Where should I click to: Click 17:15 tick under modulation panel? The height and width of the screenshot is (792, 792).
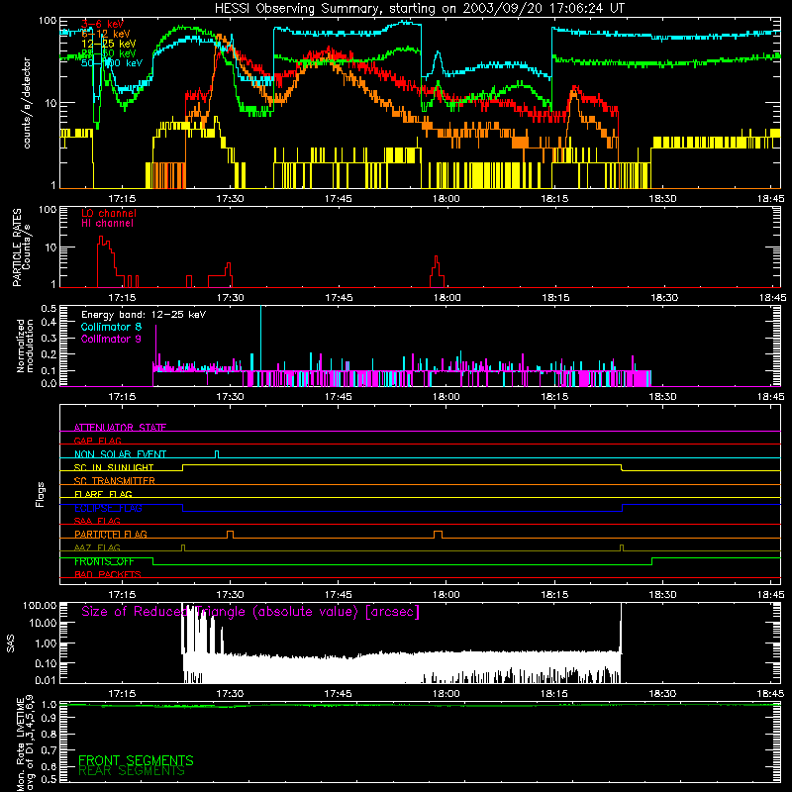coord(122,397)
